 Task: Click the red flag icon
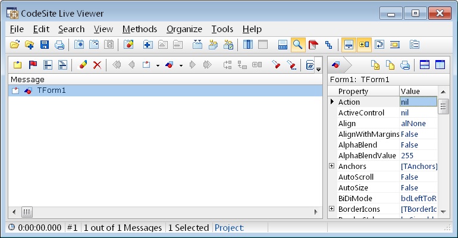[x=33, y=64]
